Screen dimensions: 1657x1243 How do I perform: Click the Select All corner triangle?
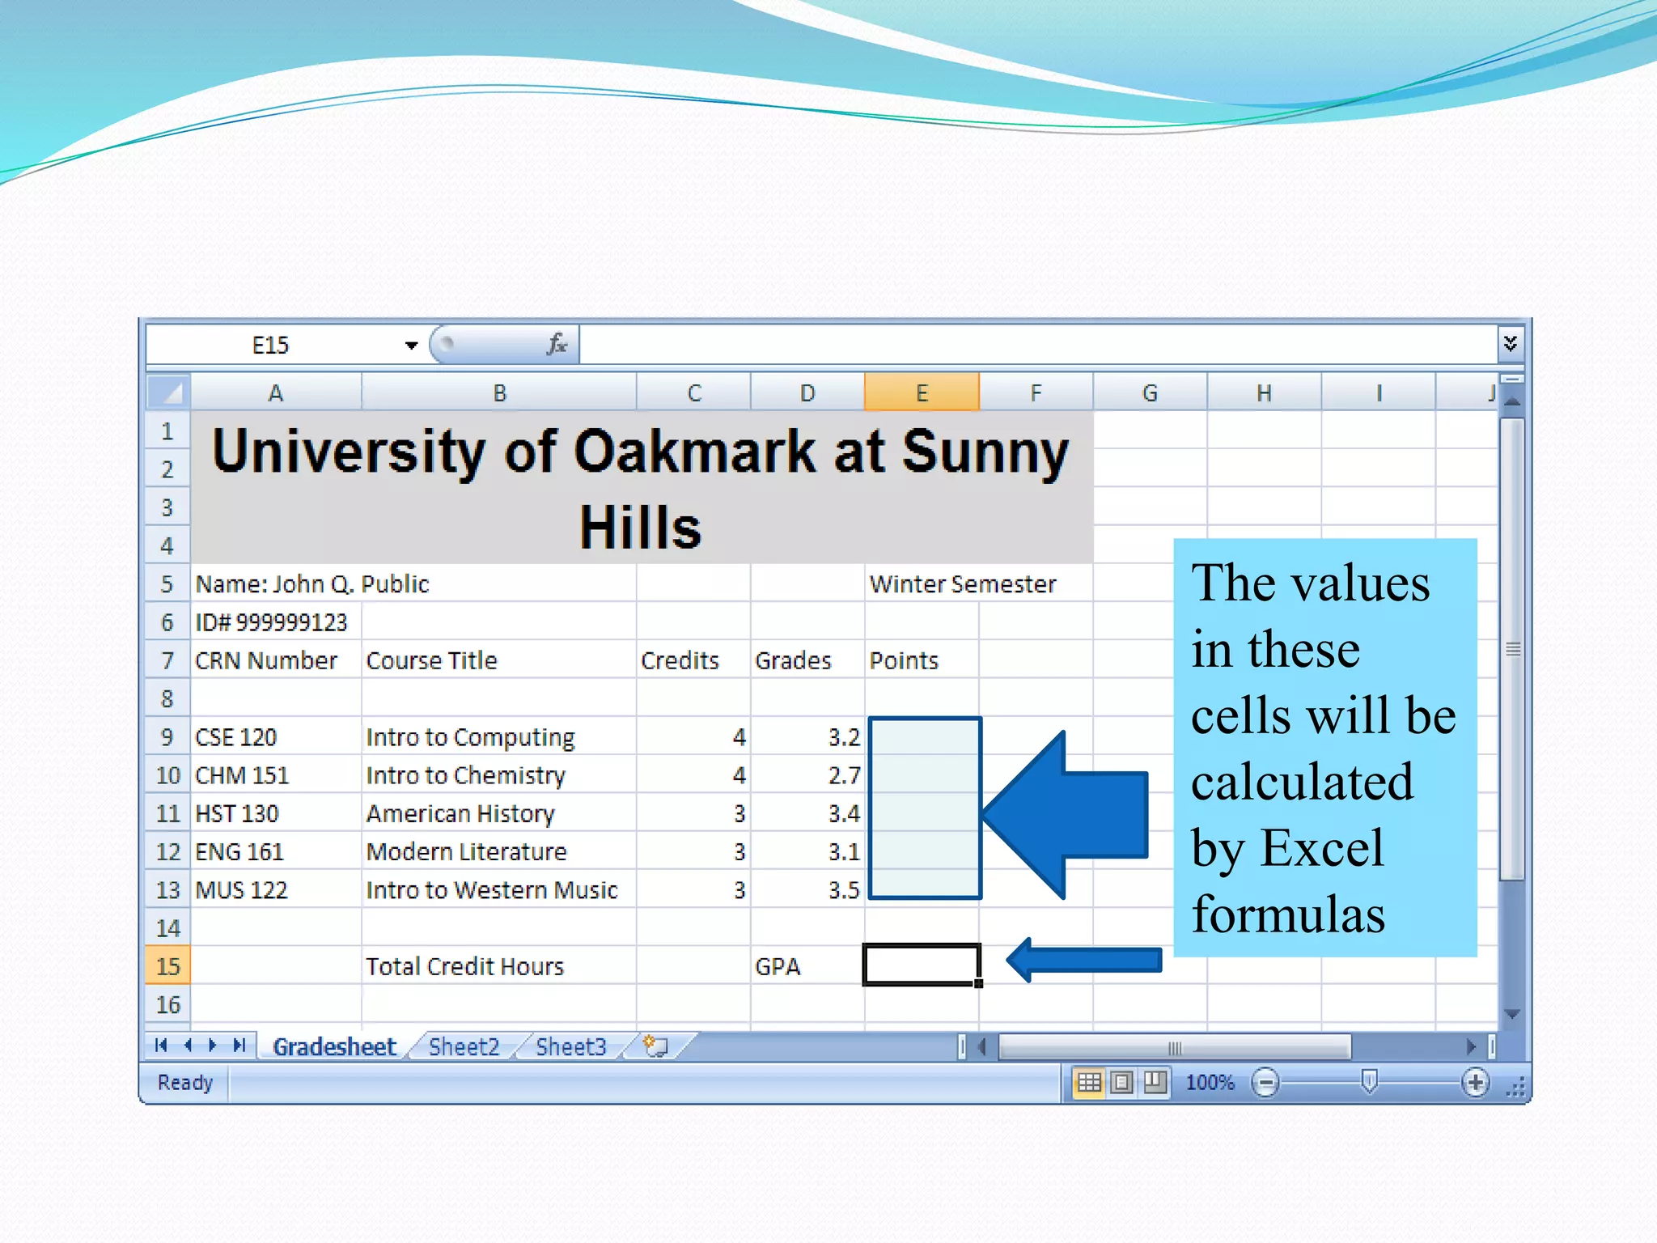168,393
